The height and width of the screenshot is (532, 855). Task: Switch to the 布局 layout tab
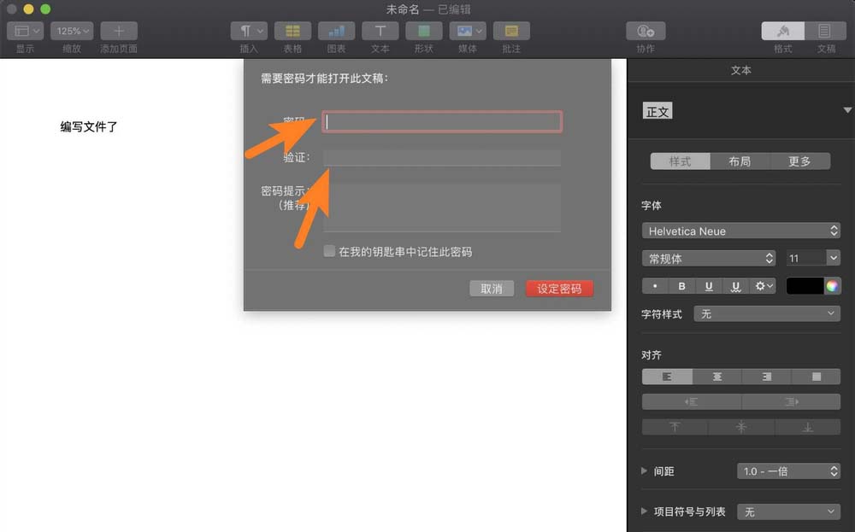coord(740,161)
